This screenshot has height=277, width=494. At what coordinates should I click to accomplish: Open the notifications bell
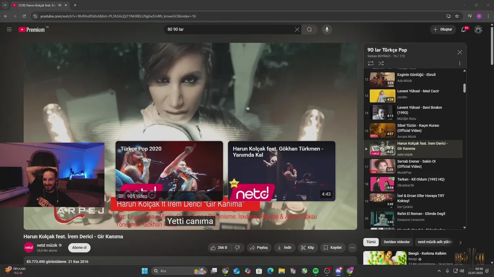point(464,30)
